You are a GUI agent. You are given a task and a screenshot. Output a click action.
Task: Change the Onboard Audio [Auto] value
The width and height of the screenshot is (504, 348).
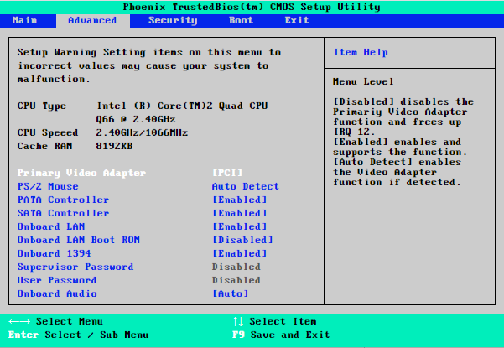[230, 293]
